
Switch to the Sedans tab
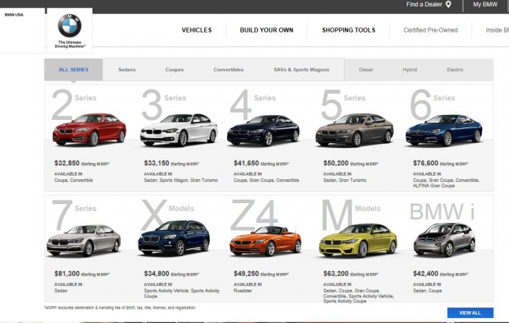(x=127, y=70)
